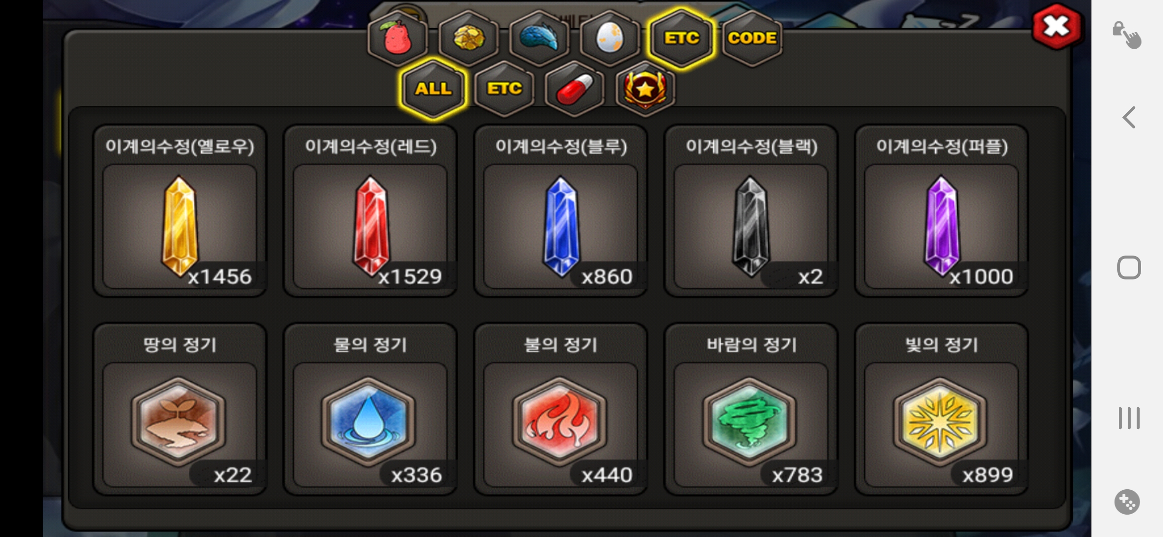Viewport: 1163px width, 537px height.
Task: Open the red fruit food category tab
Action: pos(398,38)
